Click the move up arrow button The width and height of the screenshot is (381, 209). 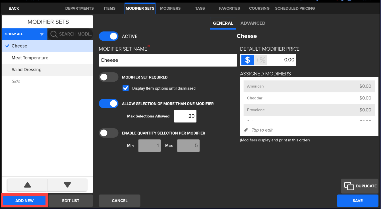pos(27,185)
